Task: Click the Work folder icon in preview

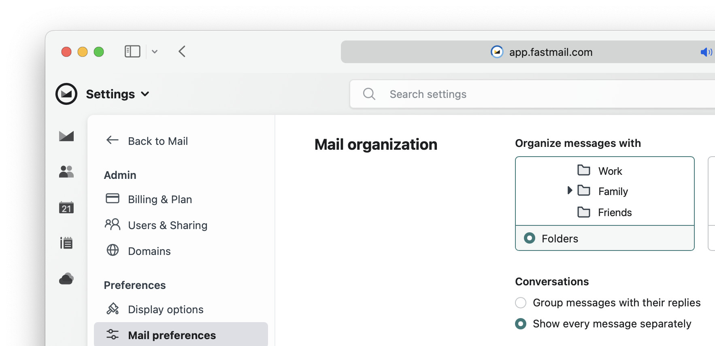Action: 584,170
